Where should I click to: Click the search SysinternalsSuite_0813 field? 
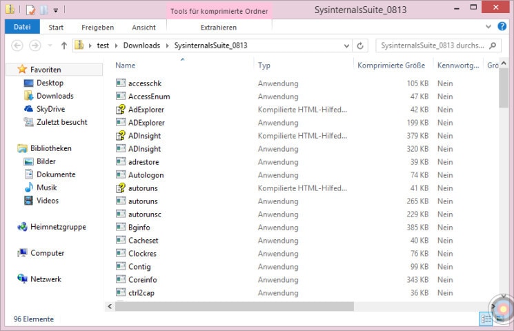pyautogui.click(x=438, y=46)
